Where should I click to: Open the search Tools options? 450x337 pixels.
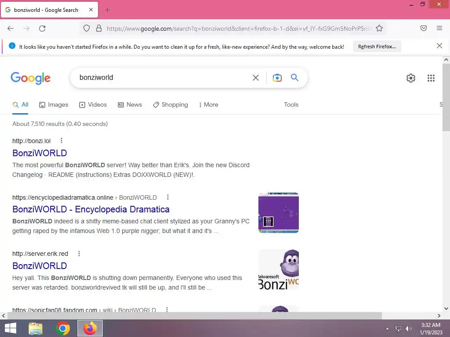click(x=291, y=105)
